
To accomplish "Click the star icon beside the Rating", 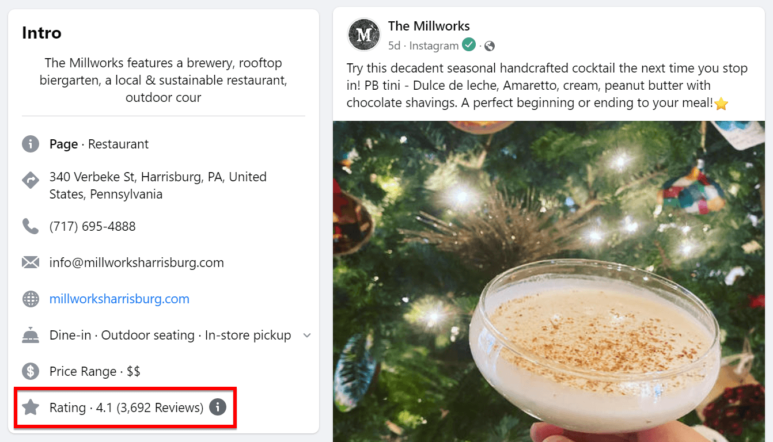I will [31, 407].
